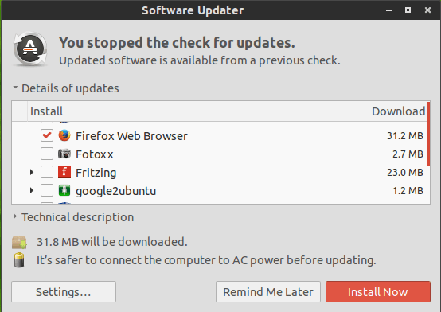Click the green google2ubuntu icon
The height and width of the screenshot is (312, 441).
click(x=64, y=190)
